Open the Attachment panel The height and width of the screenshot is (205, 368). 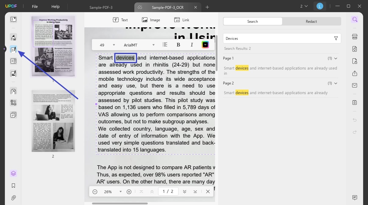click(x=13, y=198)
